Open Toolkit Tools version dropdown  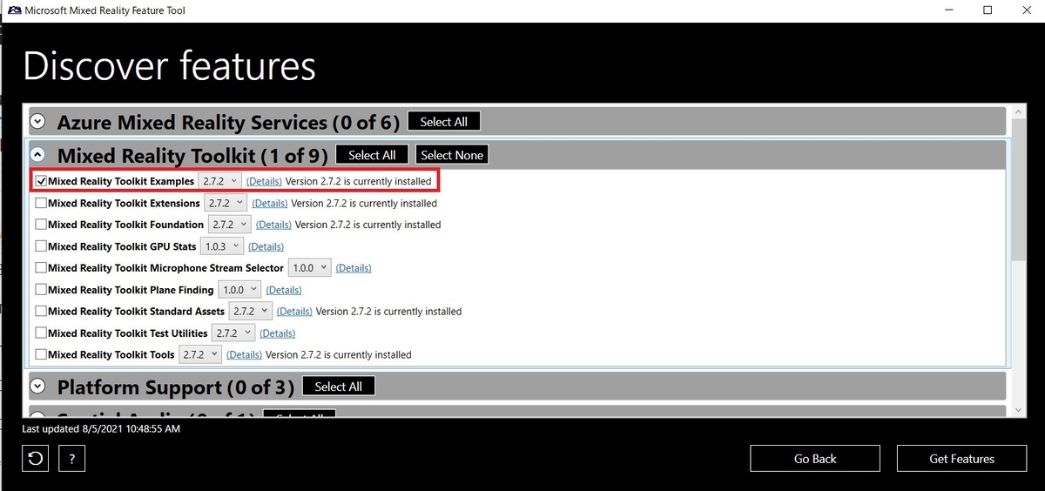(x=200, y=354)
